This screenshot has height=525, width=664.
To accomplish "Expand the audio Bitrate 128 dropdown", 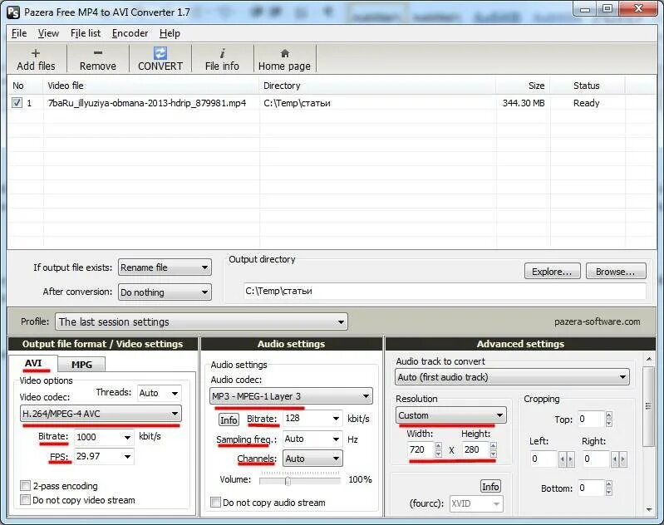I will coord(336,419).
